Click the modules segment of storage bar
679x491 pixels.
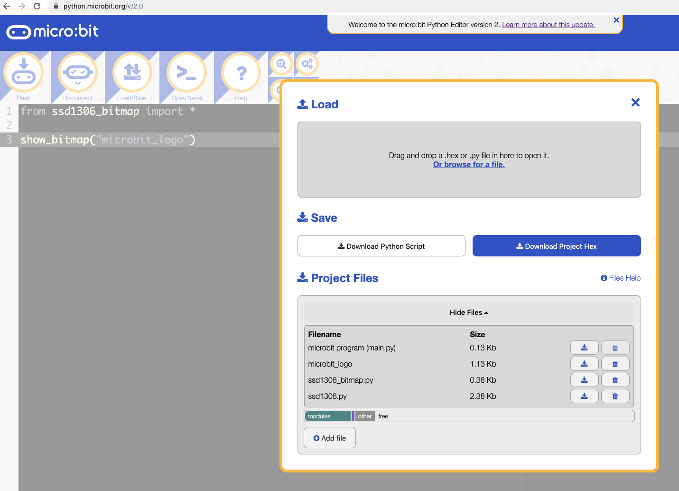coord(327,416)
